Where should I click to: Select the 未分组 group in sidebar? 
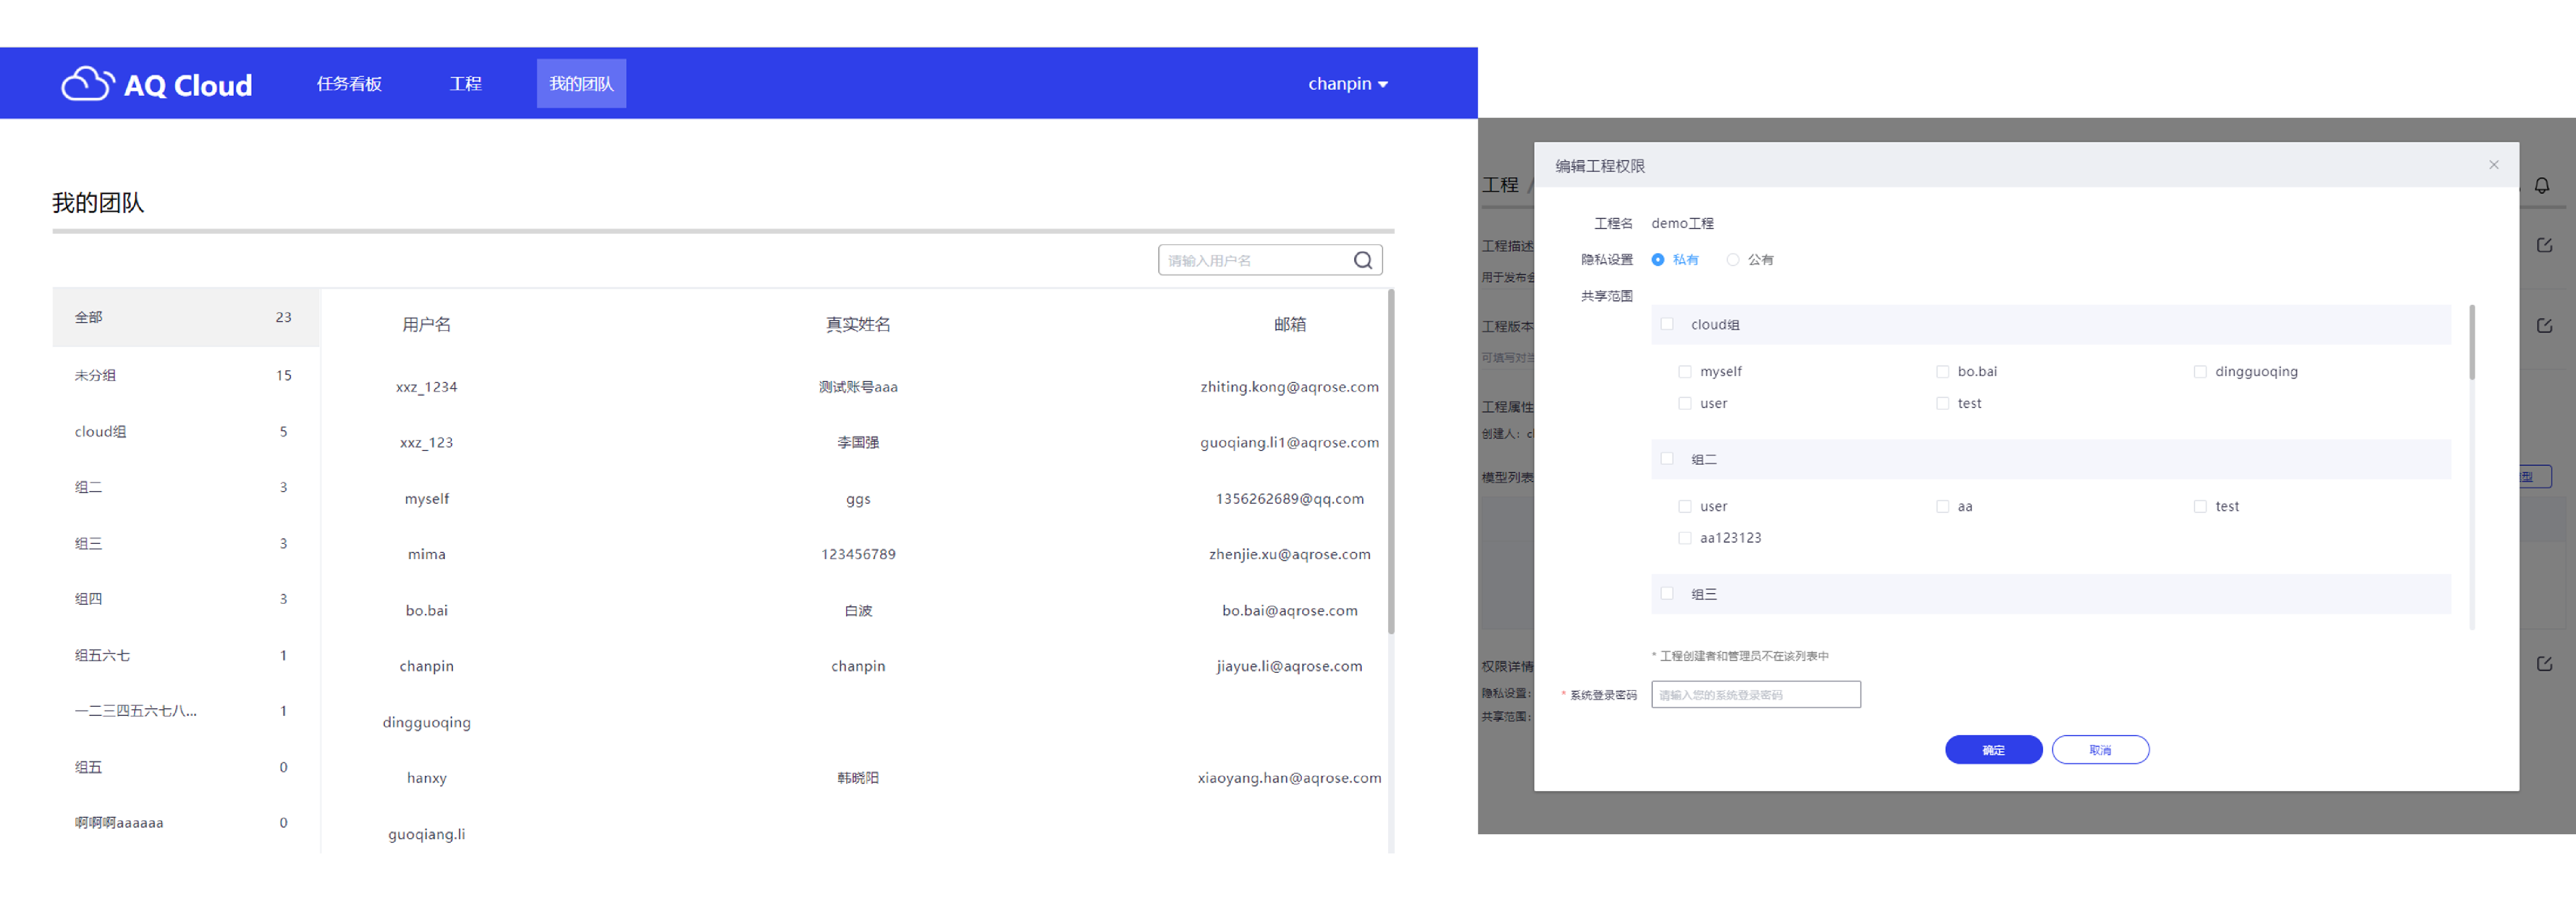(95, 376)
